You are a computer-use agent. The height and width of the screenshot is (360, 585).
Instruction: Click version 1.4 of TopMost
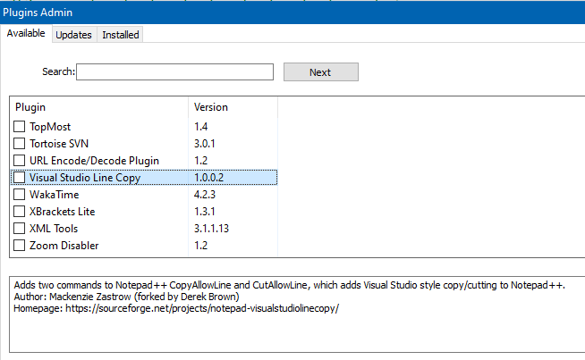tap(200, 127)
